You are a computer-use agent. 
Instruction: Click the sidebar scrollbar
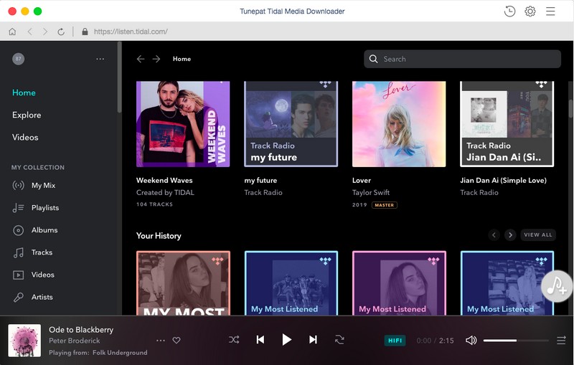pos(119,77)
